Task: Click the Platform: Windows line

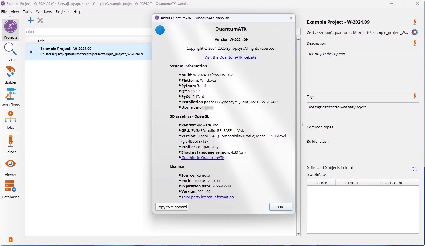Action: [x=199, y=80]
